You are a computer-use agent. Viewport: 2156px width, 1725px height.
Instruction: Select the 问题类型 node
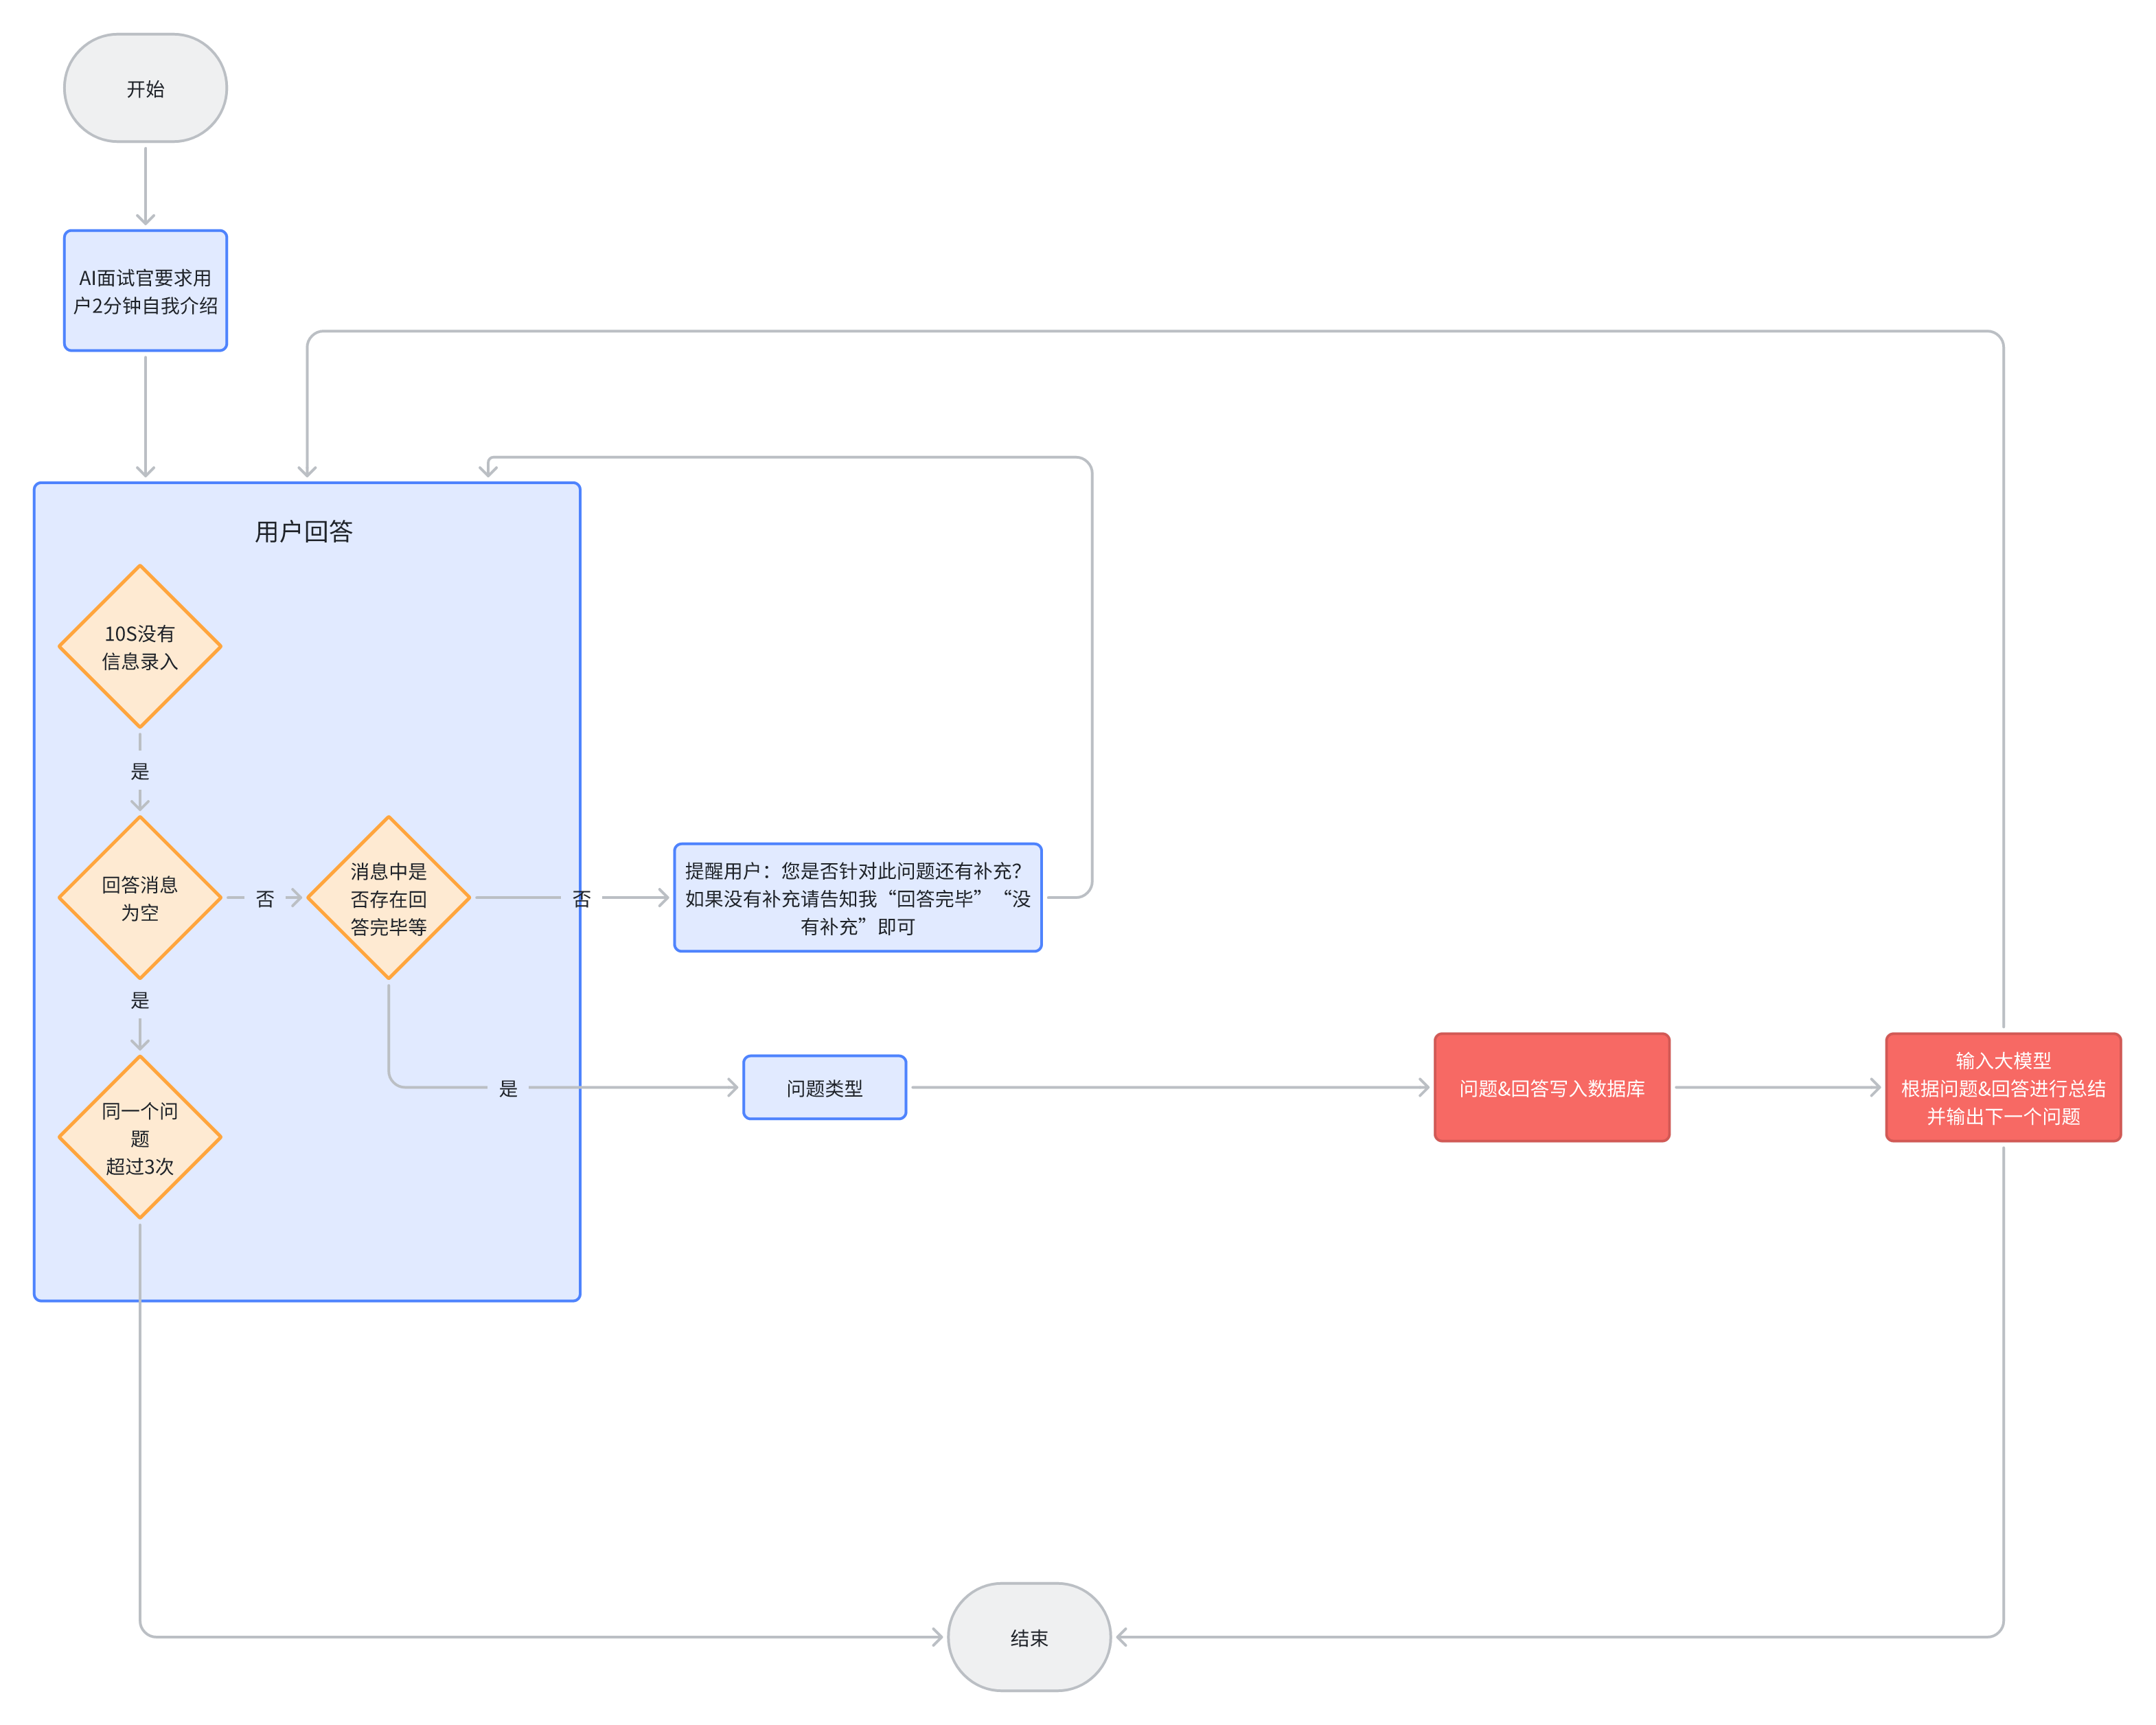coord(825,1088)
